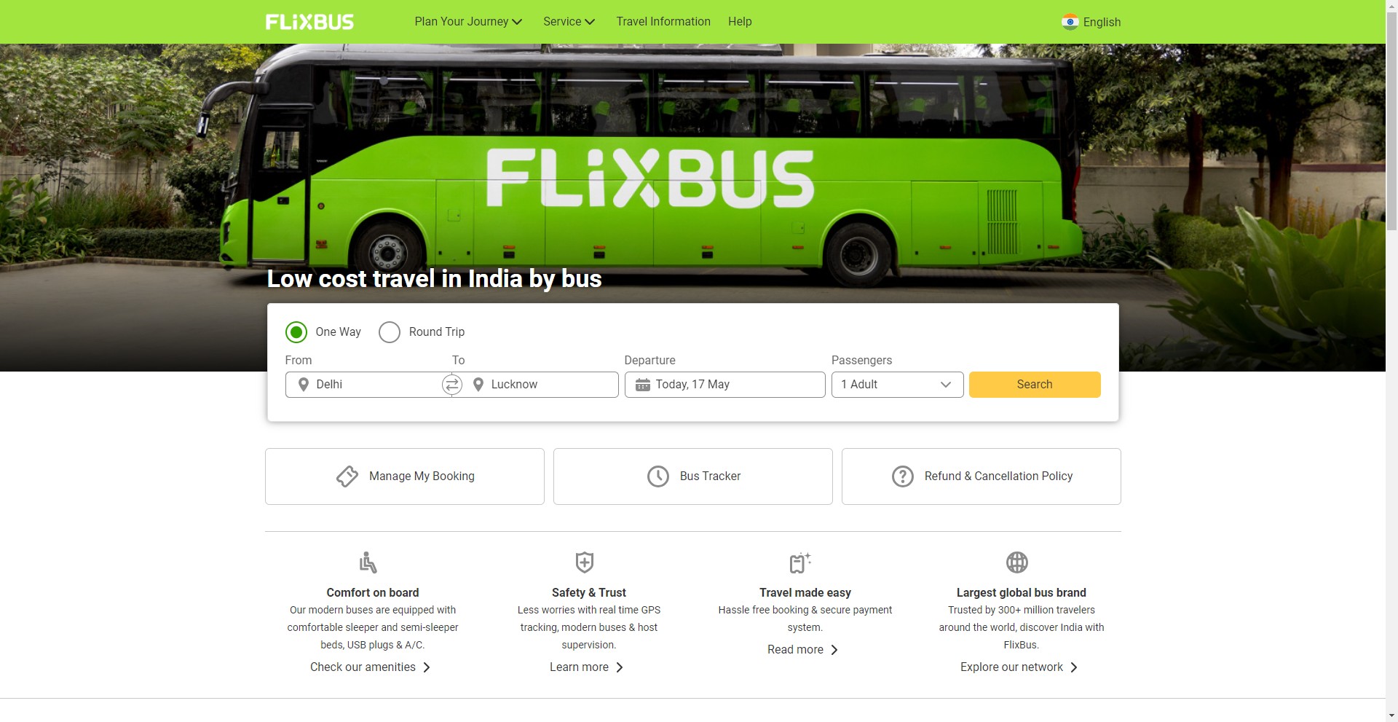
Task: Select the One Way radio button
Action: 296,332
